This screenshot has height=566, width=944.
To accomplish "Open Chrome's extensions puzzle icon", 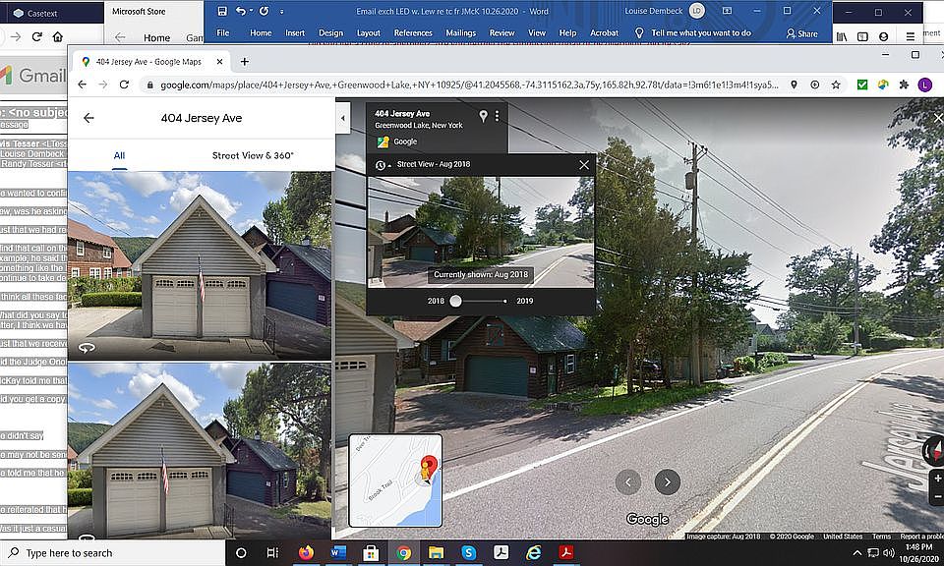I will (x=904, y=85).
